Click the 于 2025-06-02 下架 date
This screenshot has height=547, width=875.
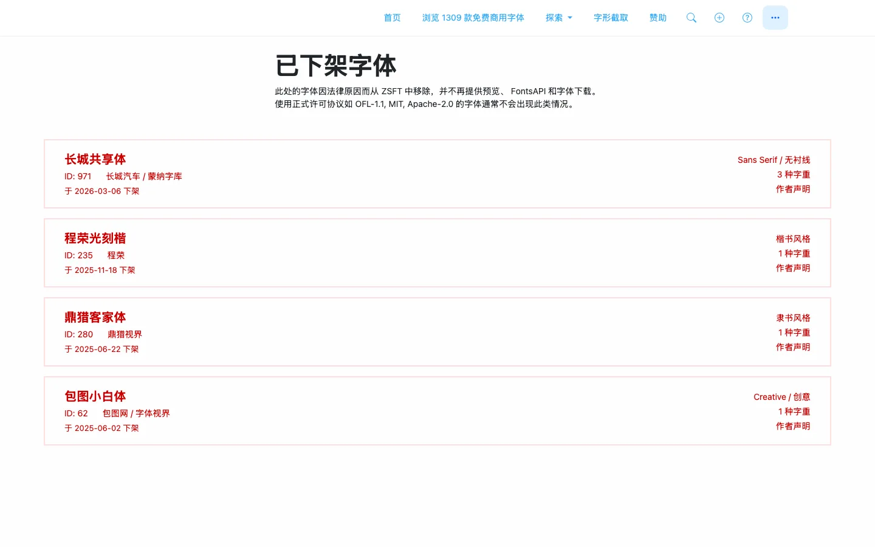click(x=101, y=428)
